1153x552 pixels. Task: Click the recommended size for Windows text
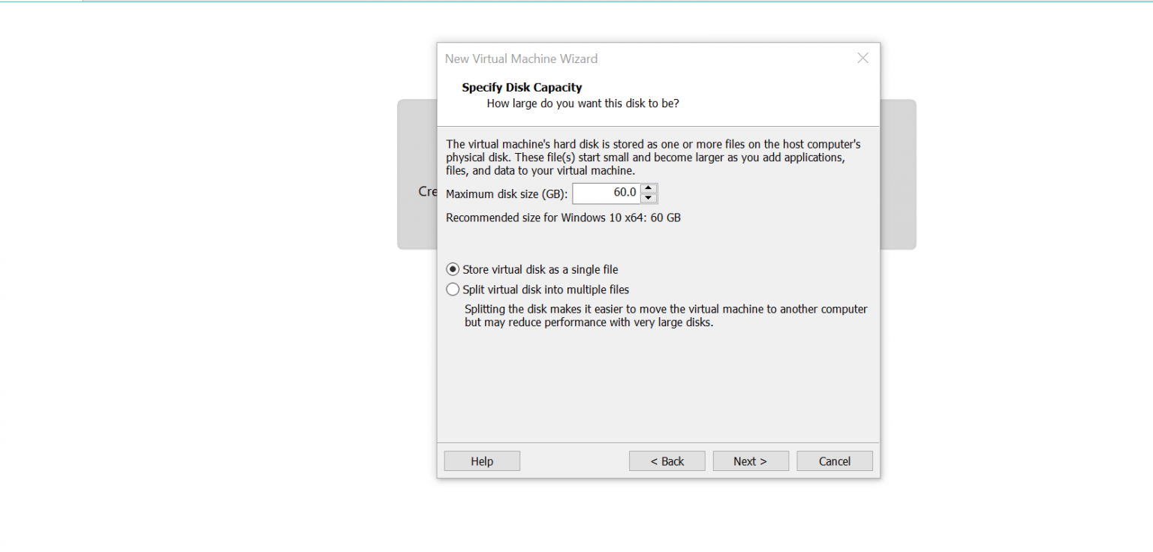(x=563, y=217)
